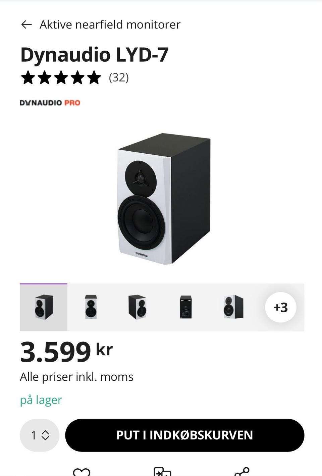Select the first angled speaker thumbnail

[x=44, y=307]
